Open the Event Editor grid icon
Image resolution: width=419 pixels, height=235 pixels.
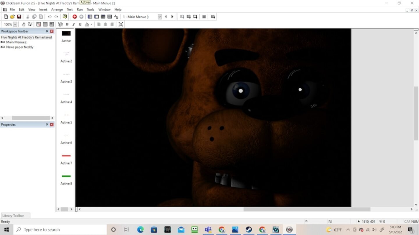pos(103,17)
